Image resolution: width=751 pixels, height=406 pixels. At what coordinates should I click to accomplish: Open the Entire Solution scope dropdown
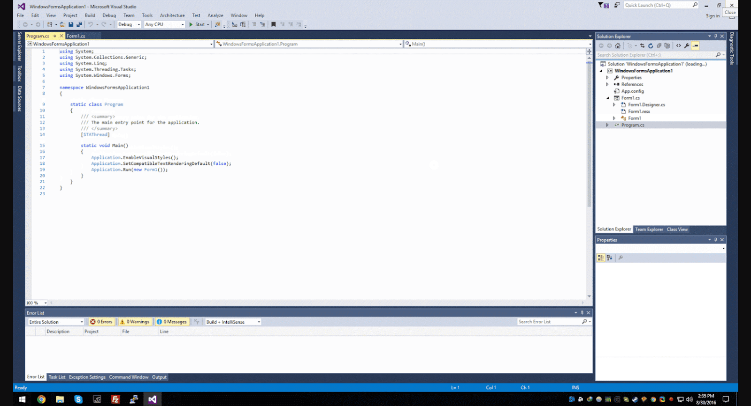pos(56,322)
